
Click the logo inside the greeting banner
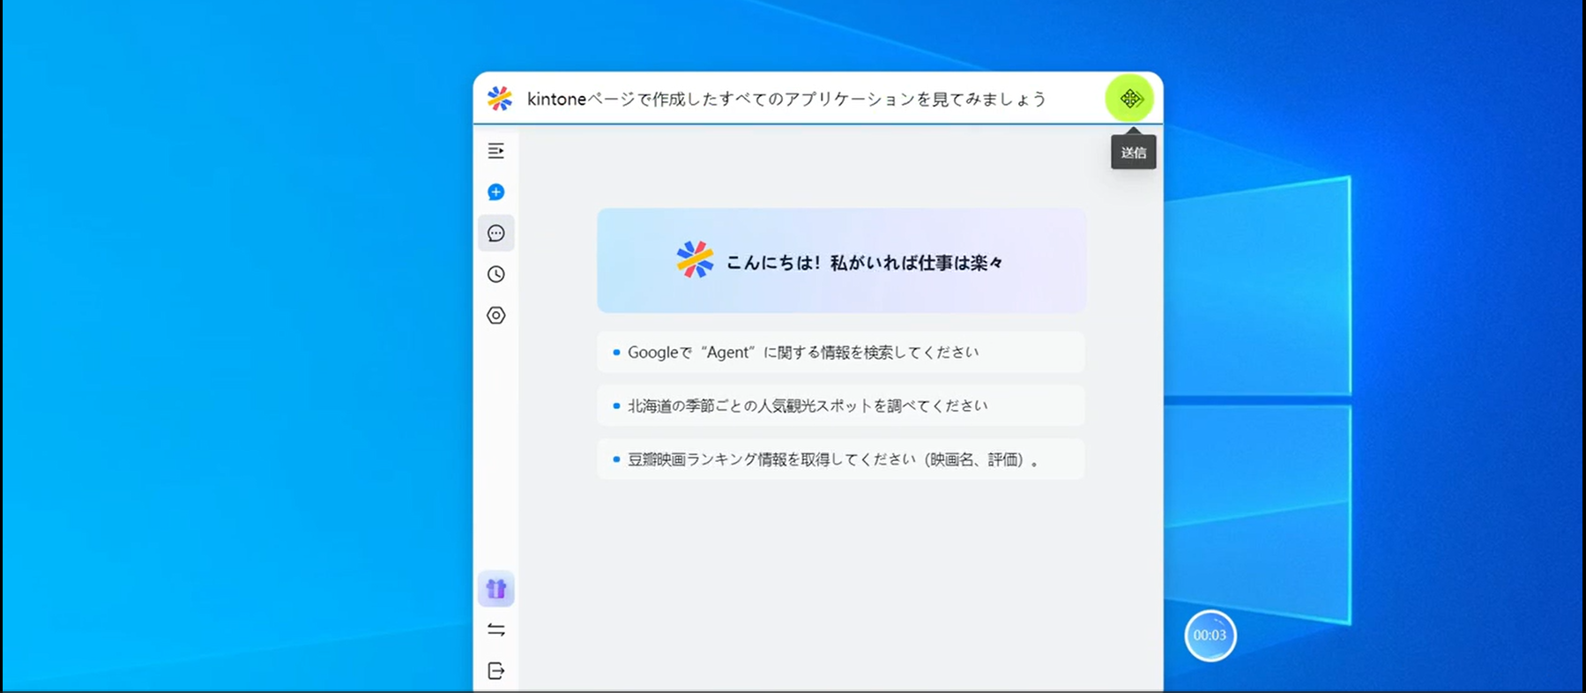coord(695,261)
